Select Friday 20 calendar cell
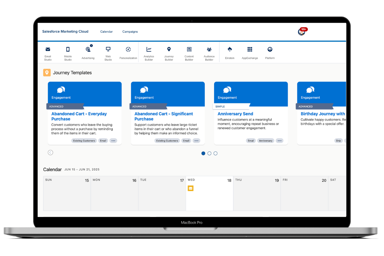 coord(305,193)
